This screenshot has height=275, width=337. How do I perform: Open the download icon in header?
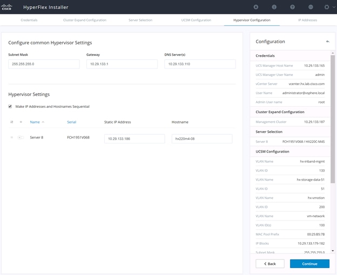(256, 7)
